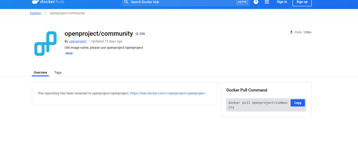The width and height of the screenshot is (358, 159).
Task: Open the help question mark icon
Action: pyautogui.click(x=256, y=2)
